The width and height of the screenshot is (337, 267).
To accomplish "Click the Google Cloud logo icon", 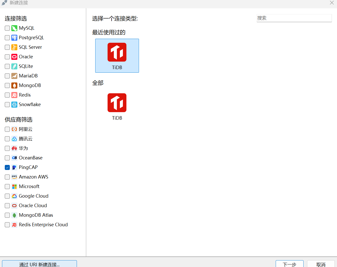I will 14,196.
